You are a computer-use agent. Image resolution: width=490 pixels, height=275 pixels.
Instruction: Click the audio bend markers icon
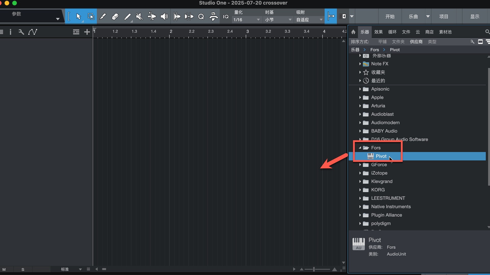[189, 17]
